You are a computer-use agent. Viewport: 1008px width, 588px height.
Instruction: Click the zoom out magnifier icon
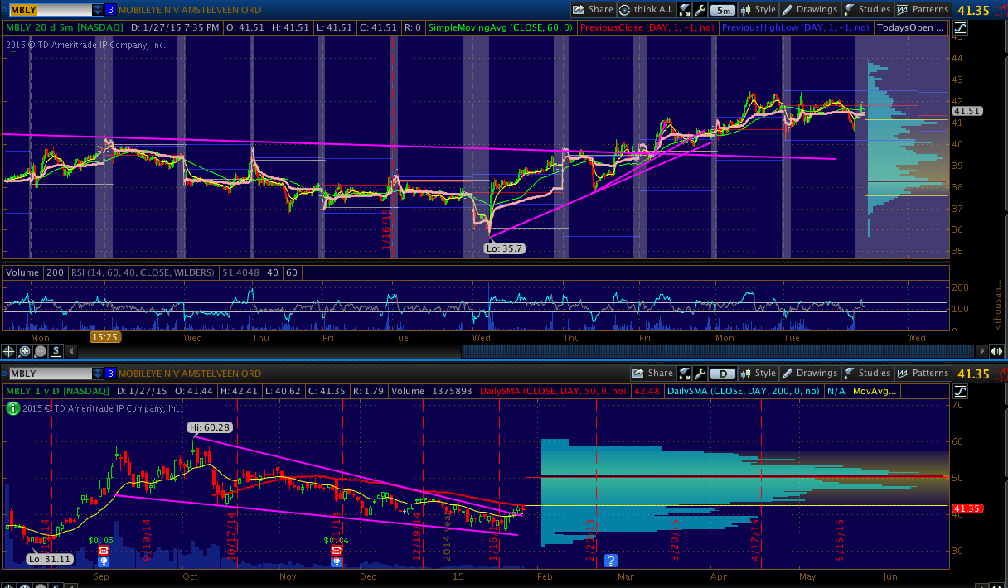pyautogui.click(x=39, y=350)
